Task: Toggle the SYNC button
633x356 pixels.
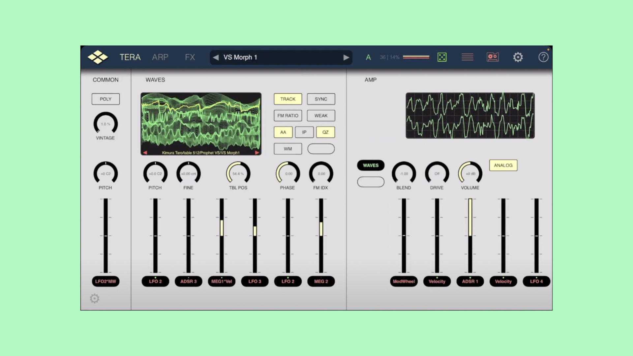Action: tap(321, 99)
